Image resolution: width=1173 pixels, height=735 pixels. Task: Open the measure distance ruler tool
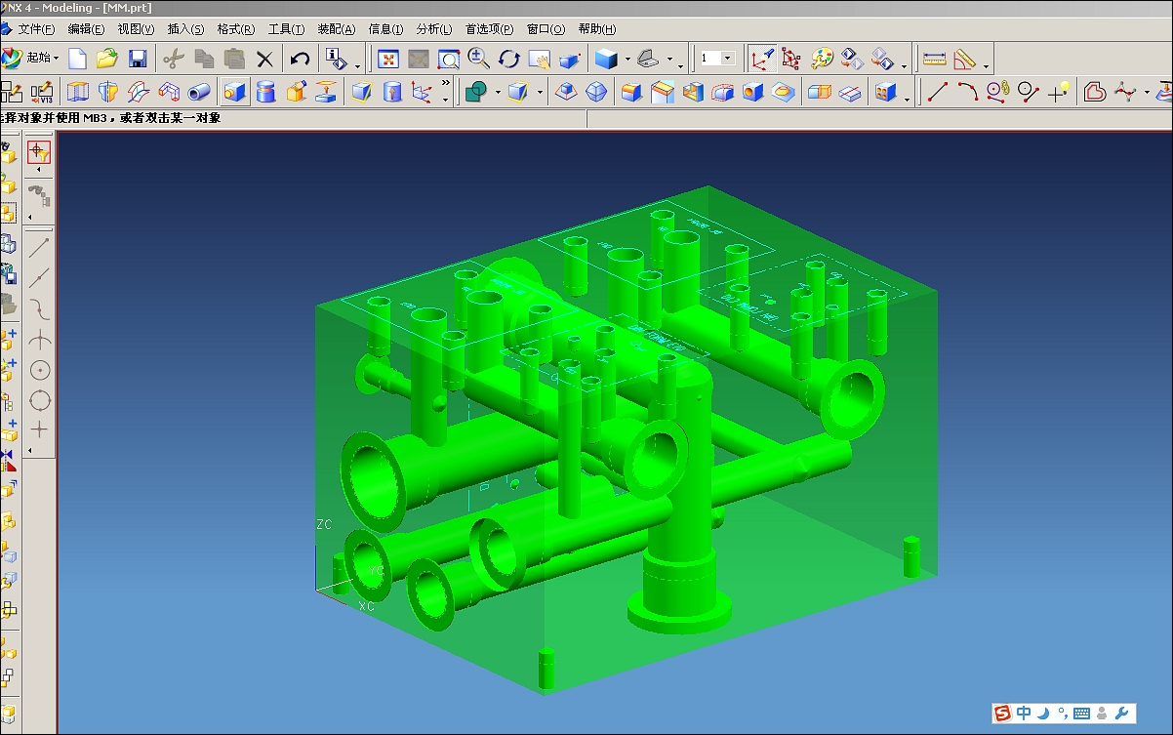click(x=934, y=59)
